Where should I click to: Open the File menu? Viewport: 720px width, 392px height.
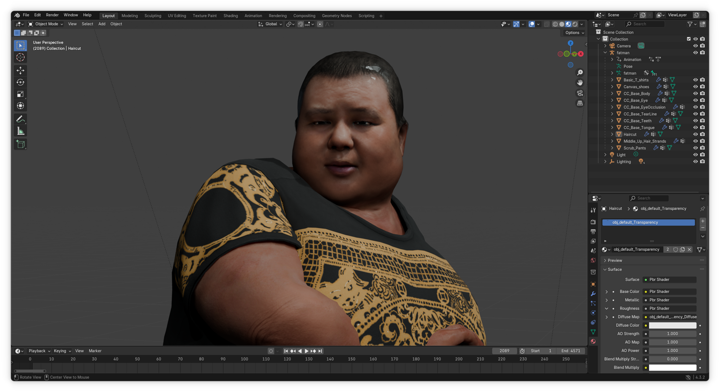[26, 15]
